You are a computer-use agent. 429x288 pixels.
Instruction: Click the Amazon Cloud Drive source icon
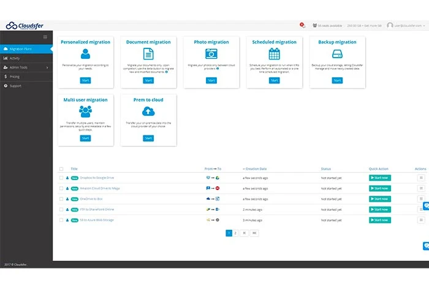click(x=208, y=188)
